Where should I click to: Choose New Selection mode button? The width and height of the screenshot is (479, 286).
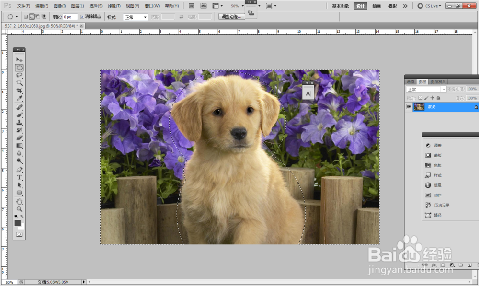[x=26, y=17]
